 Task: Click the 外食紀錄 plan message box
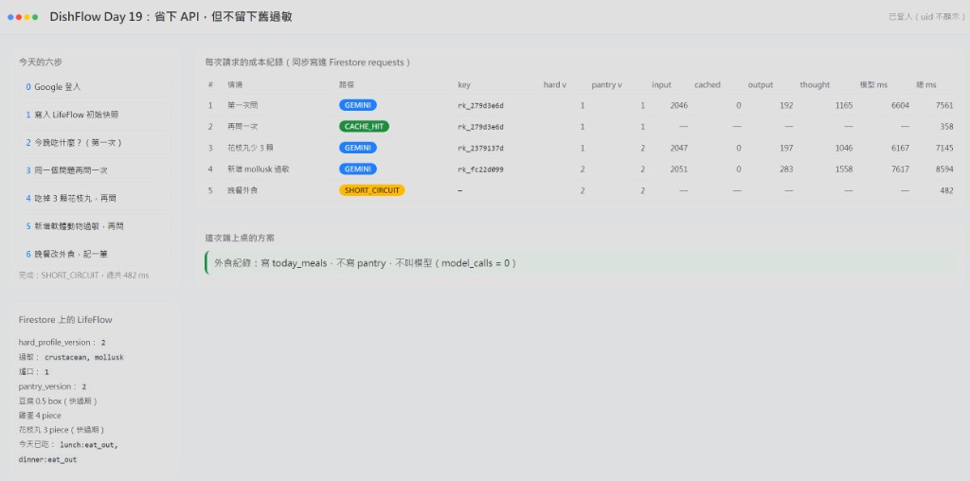coord(580,263)
